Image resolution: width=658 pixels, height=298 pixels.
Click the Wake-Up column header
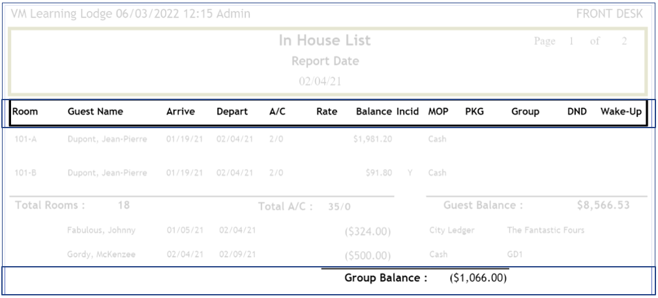tap(621, 112)
